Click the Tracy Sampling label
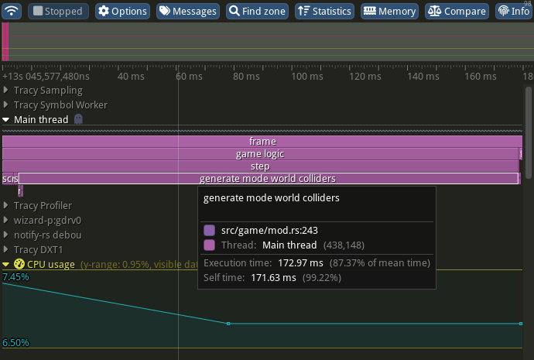The height and width of the screenshot is (360, 534). point(48,91)
